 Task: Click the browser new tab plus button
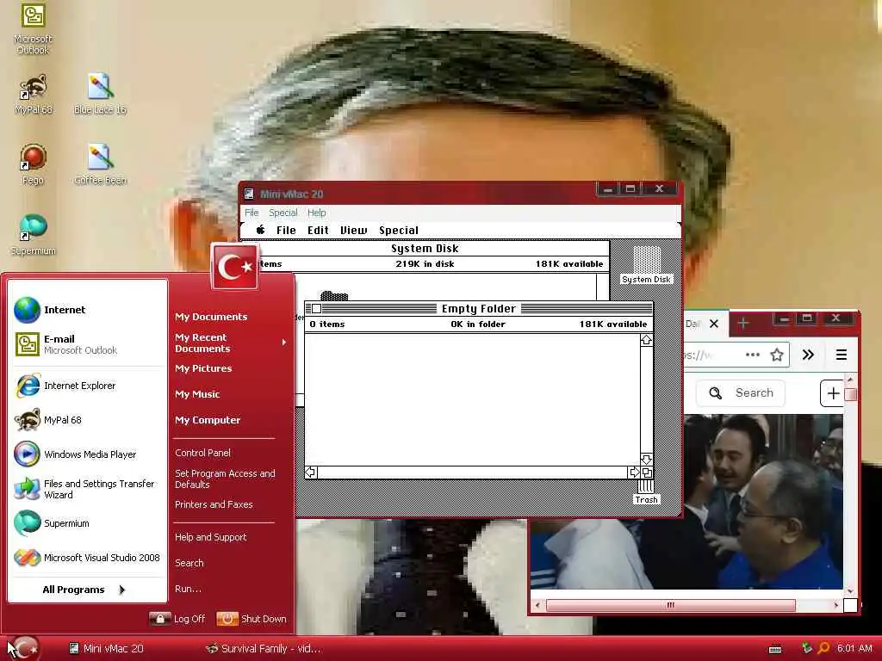click(x=743, y=324)
